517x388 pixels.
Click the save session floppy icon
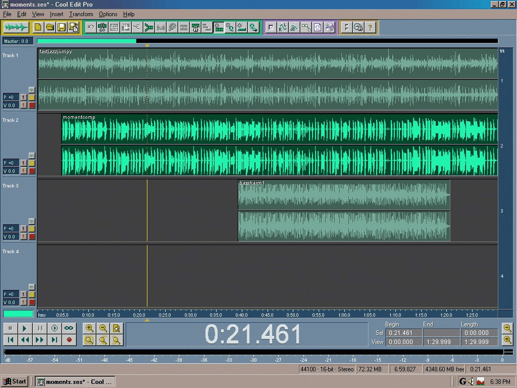pyautogui.click(x=62, y=27)
